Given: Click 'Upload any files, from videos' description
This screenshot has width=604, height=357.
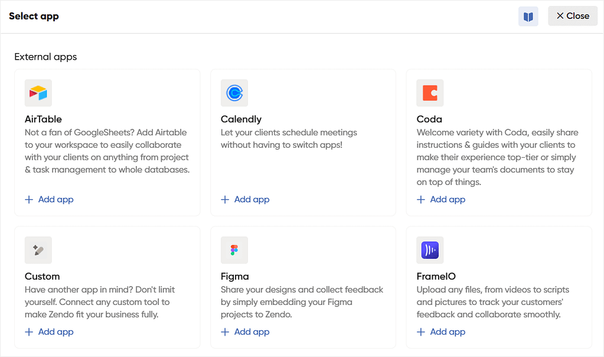Looking at the screenshot, I should (x=492, y=302).
